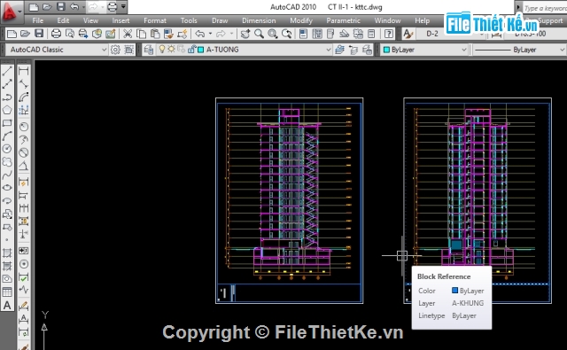Select the Multiline Text tool
The height and width of the screenshot is (350, 567).
pyautogui.click(x=7, y=306)
